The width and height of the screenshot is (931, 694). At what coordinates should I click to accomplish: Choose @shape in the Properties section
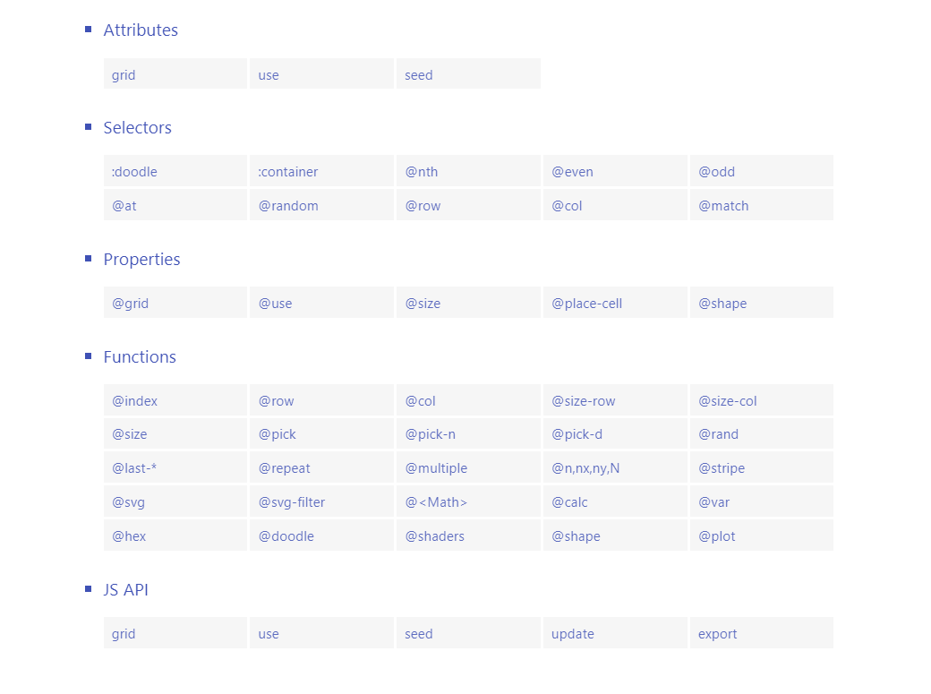point(762,302)
